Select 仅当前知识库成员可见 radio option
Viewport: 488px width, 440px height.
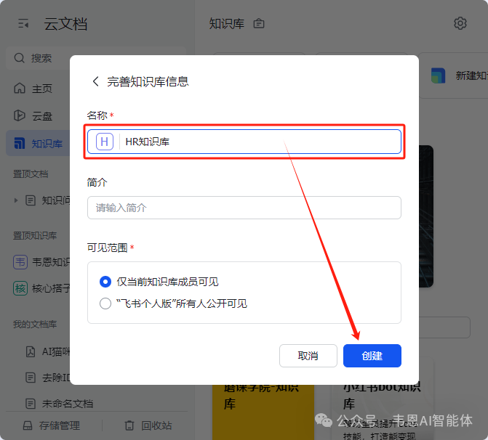(x=105, y=282)
